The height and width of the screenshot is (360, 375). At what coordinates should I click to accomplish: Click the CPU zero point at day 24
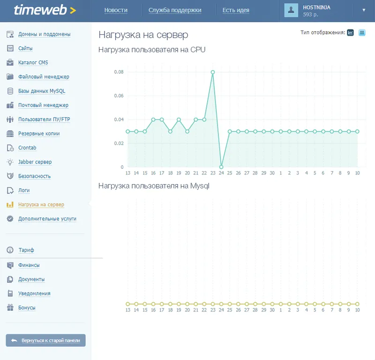pos(221,167)
